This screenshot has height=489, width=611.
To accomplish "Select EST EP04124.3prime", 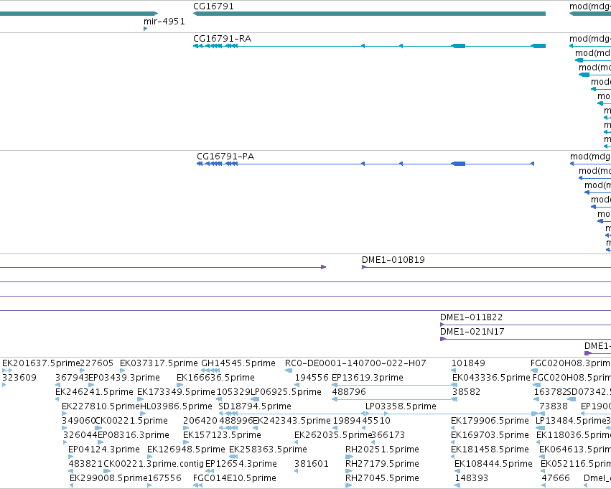I will coord(103,450).
